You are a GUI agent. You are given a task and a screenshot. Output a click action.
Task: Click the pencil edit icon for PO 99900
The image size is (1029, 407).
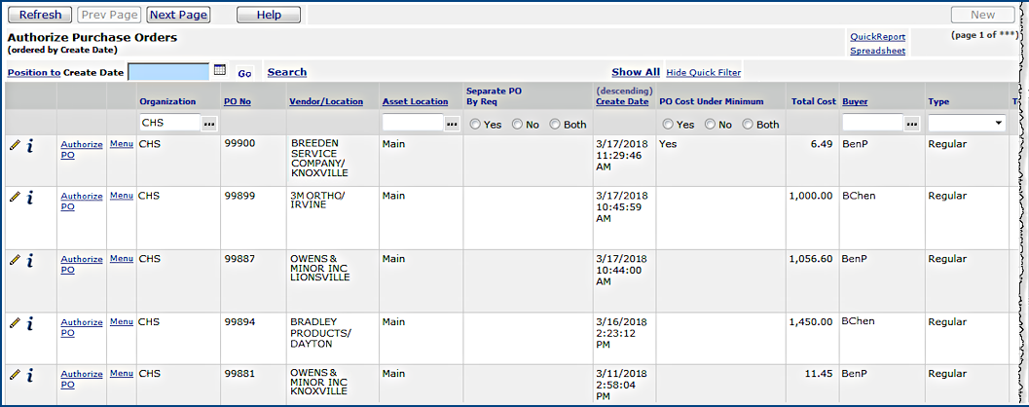click(15, 145)
